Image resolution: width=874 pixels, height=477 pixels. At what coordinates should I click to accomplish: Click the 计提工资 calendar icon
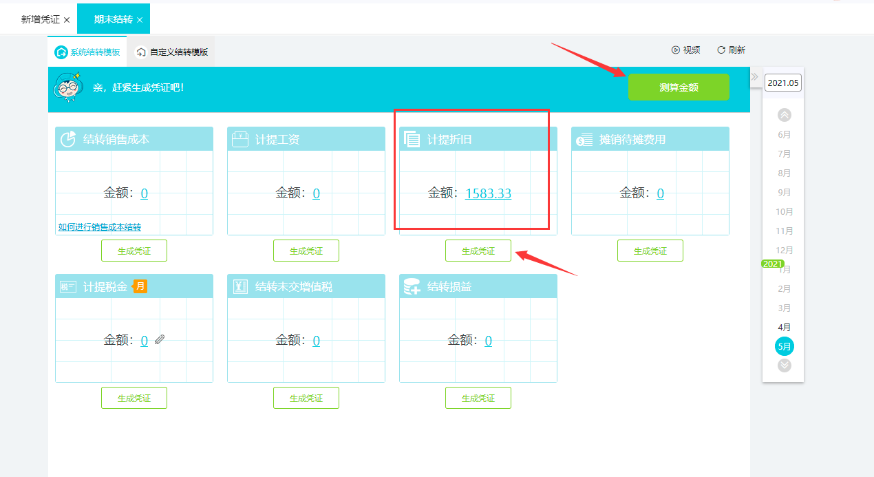pos(239,138)
